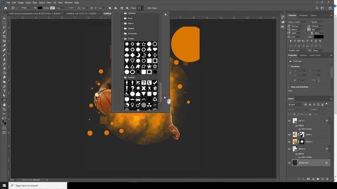Click Type here to search box

pyautogui.click(x=38, y=185)
